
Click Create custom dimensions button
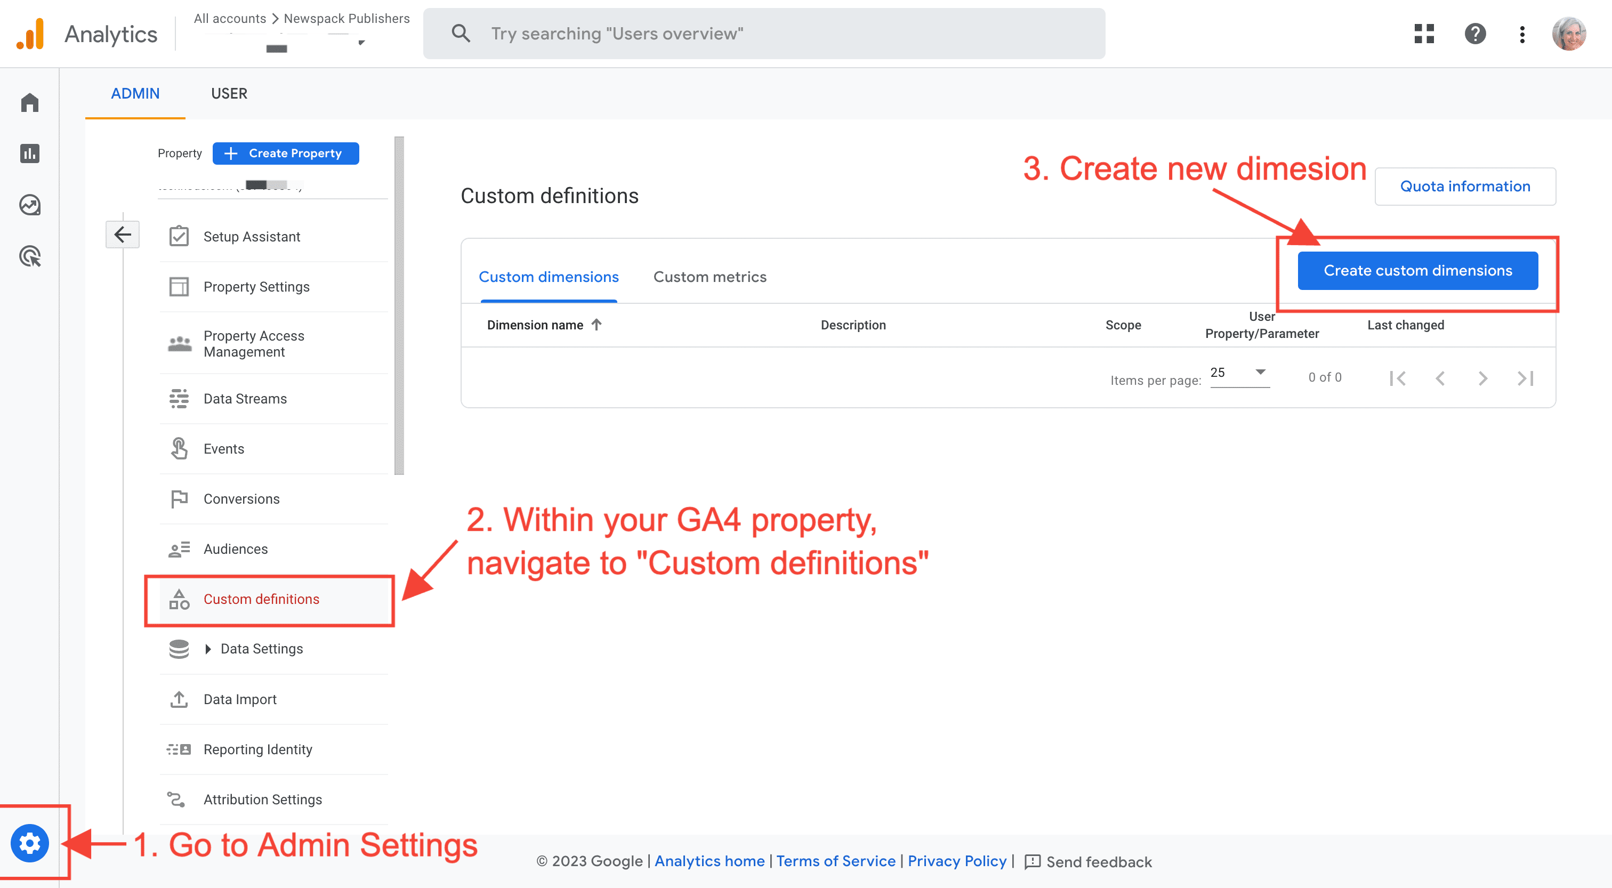[x=1417, y=270]
